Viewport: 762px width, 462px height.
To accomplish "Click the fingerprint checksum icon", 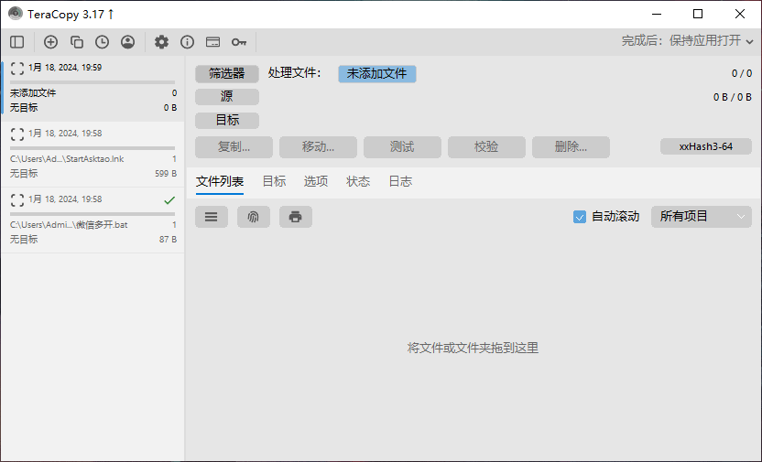I will pyautogui.click(x=254, y=217).
